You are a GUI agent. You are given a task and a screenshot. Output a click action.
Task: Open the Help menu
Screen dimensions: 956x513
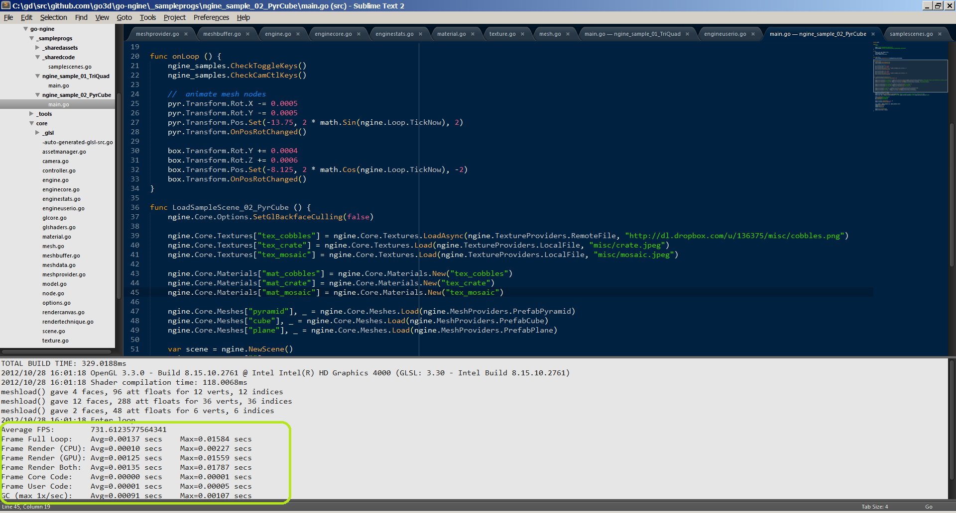pos(243,17)
